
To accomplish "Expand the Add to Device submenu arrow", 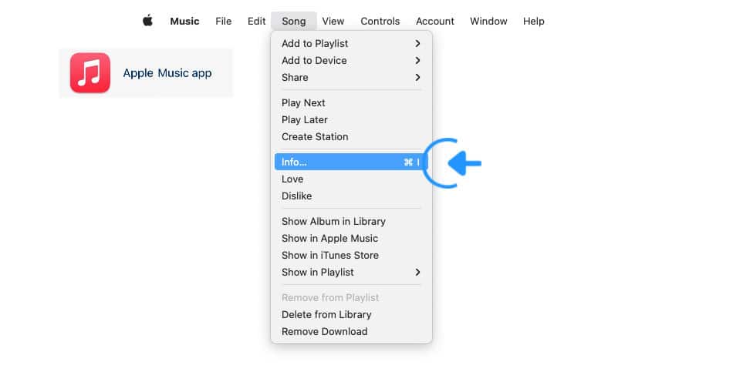I will (x=417, y=61).
